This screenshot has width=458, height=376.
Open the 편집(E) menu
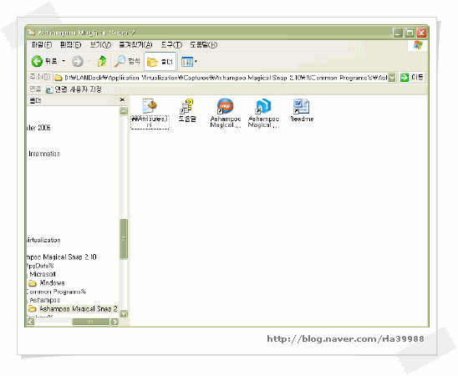(70, 44)
